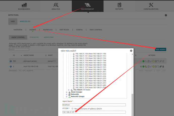
Task: Select host 192.168.31.228 in the tree
Action: (91, 81)
